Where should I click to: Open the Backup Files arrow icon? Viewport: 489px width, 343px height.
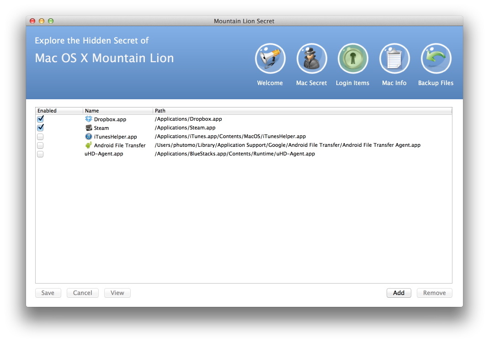(x=436, y=59)
